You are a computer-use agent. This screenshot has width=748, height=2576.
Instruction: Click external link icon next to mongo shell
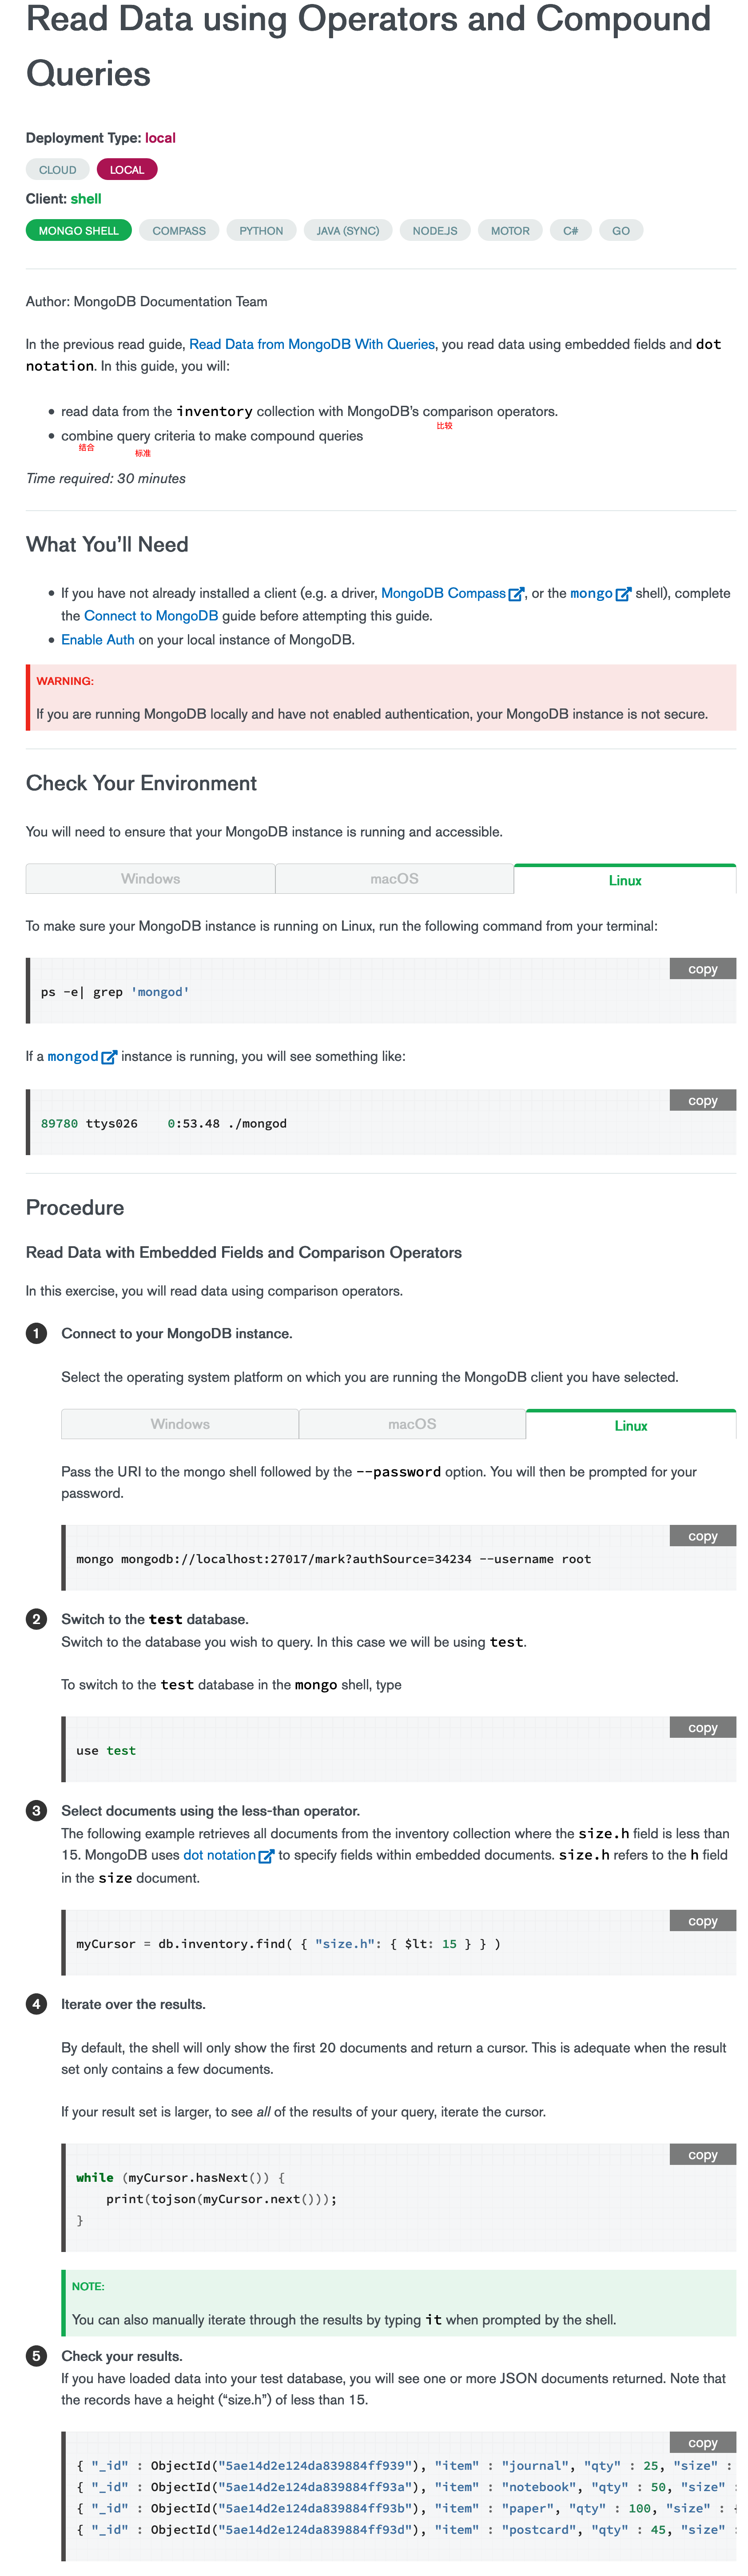click(x=623, y=594)
